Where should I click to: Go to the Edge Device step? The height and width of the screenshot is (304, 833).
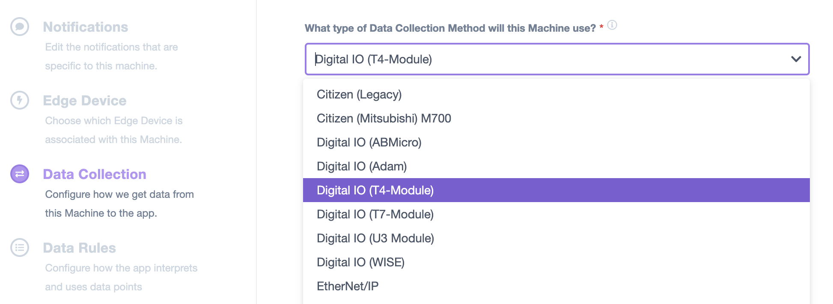tap(85, 101)
